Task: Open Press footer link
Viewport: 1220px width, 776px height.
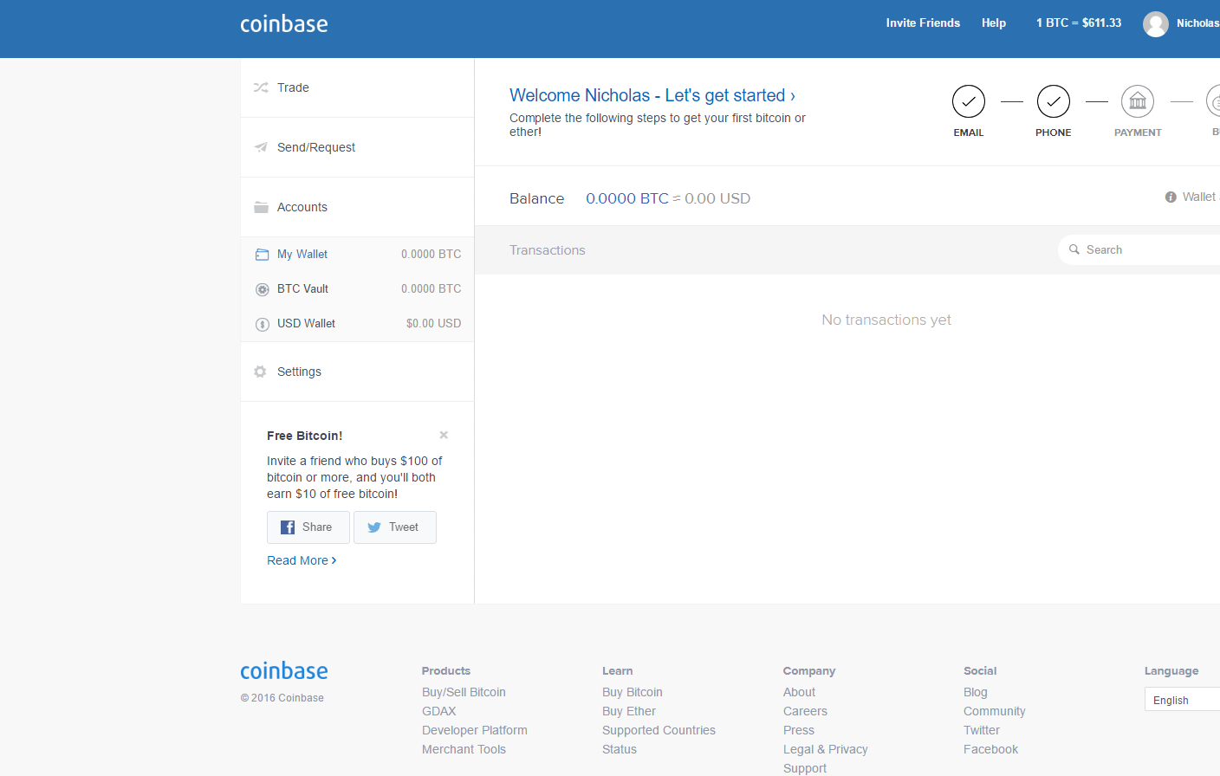Action: [x=799, y=730]
